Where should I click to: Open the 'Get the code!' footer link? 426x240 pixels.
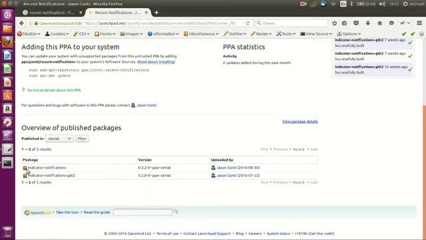pyautogui.click(x=321, y=233)
